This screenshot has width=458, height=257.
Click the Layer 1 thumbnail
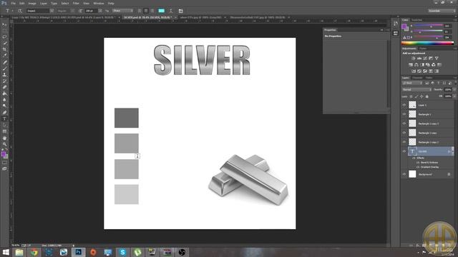tap(412, 105)
